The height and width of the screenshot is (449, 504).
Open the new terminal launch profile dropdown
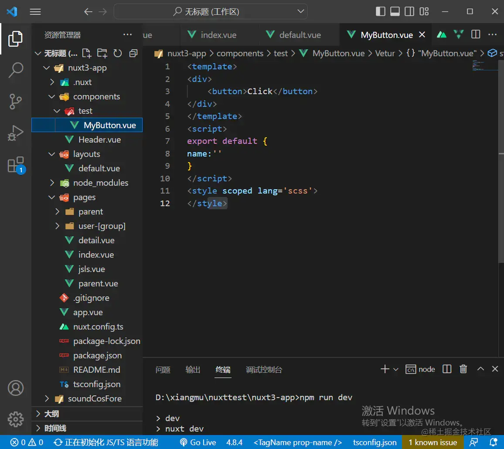396,370
